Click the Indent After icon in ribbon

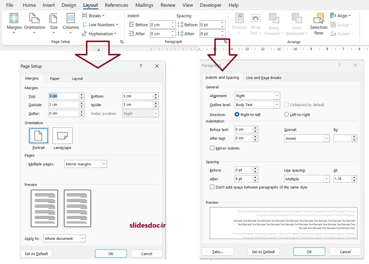tap(131, 34)
